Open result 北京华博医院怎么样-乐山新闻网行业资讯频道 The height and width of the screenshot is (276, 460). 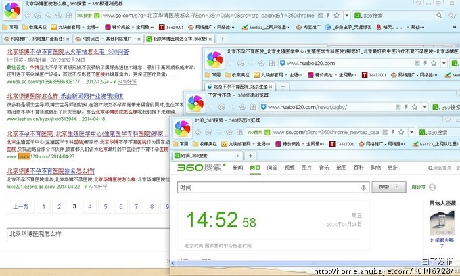[x=65, y=96]
